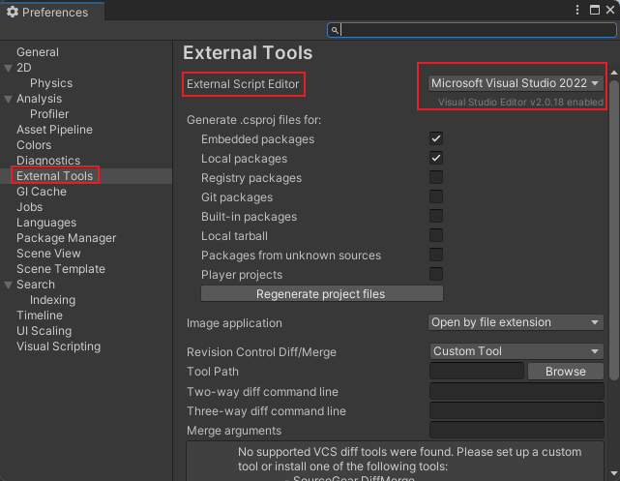Enable Git packages checkbox
Image resolution: width=620 pixels, height=481 pixels.
[435, 196]
